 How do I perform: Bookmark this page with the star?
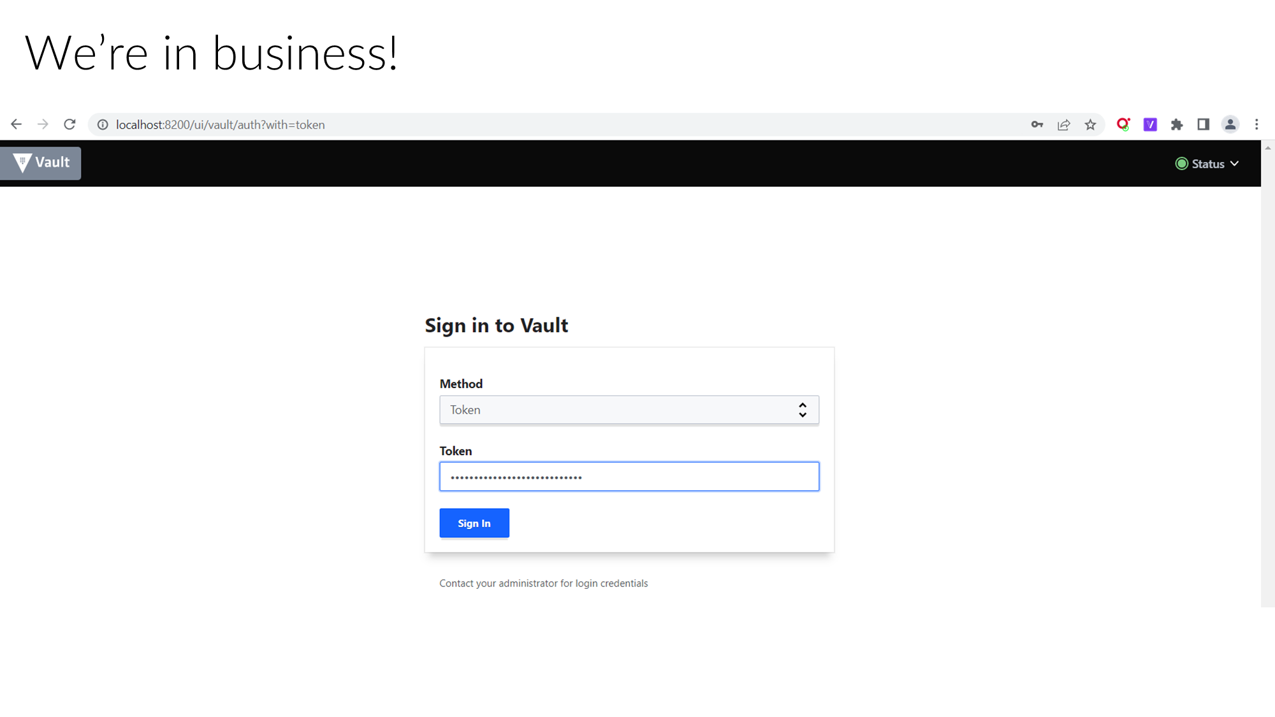[1091, 125]
